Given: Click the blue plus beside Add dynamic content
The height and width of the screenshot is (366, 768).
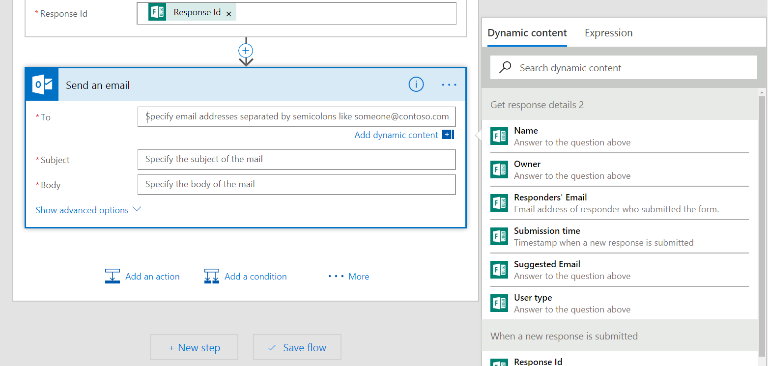Looking at the screenshot, I should 447,135.
